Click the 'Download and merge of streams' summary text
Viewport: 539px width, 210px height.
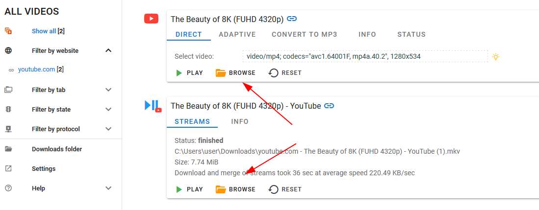pos(295,173)
